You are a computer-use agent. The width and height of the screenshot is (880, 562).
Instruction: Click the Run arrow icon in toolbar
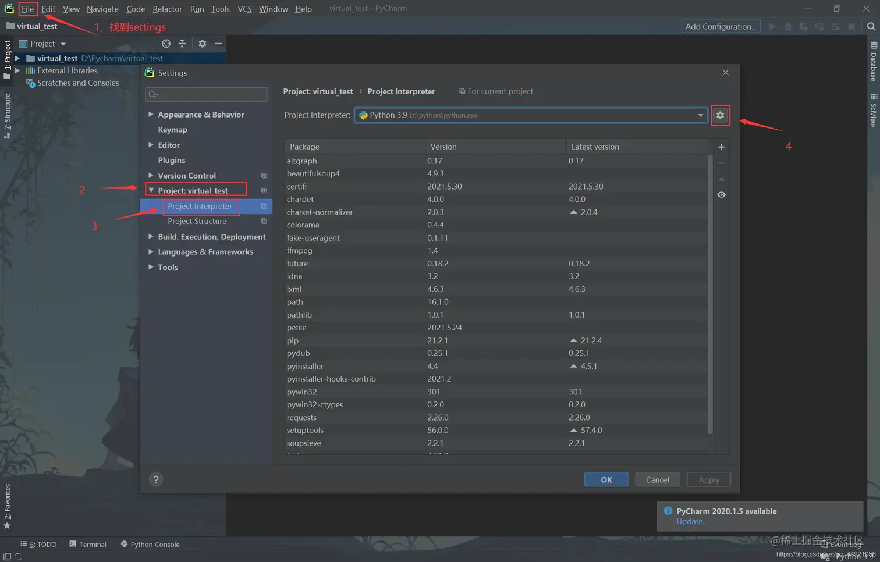(x=772, y=26)
